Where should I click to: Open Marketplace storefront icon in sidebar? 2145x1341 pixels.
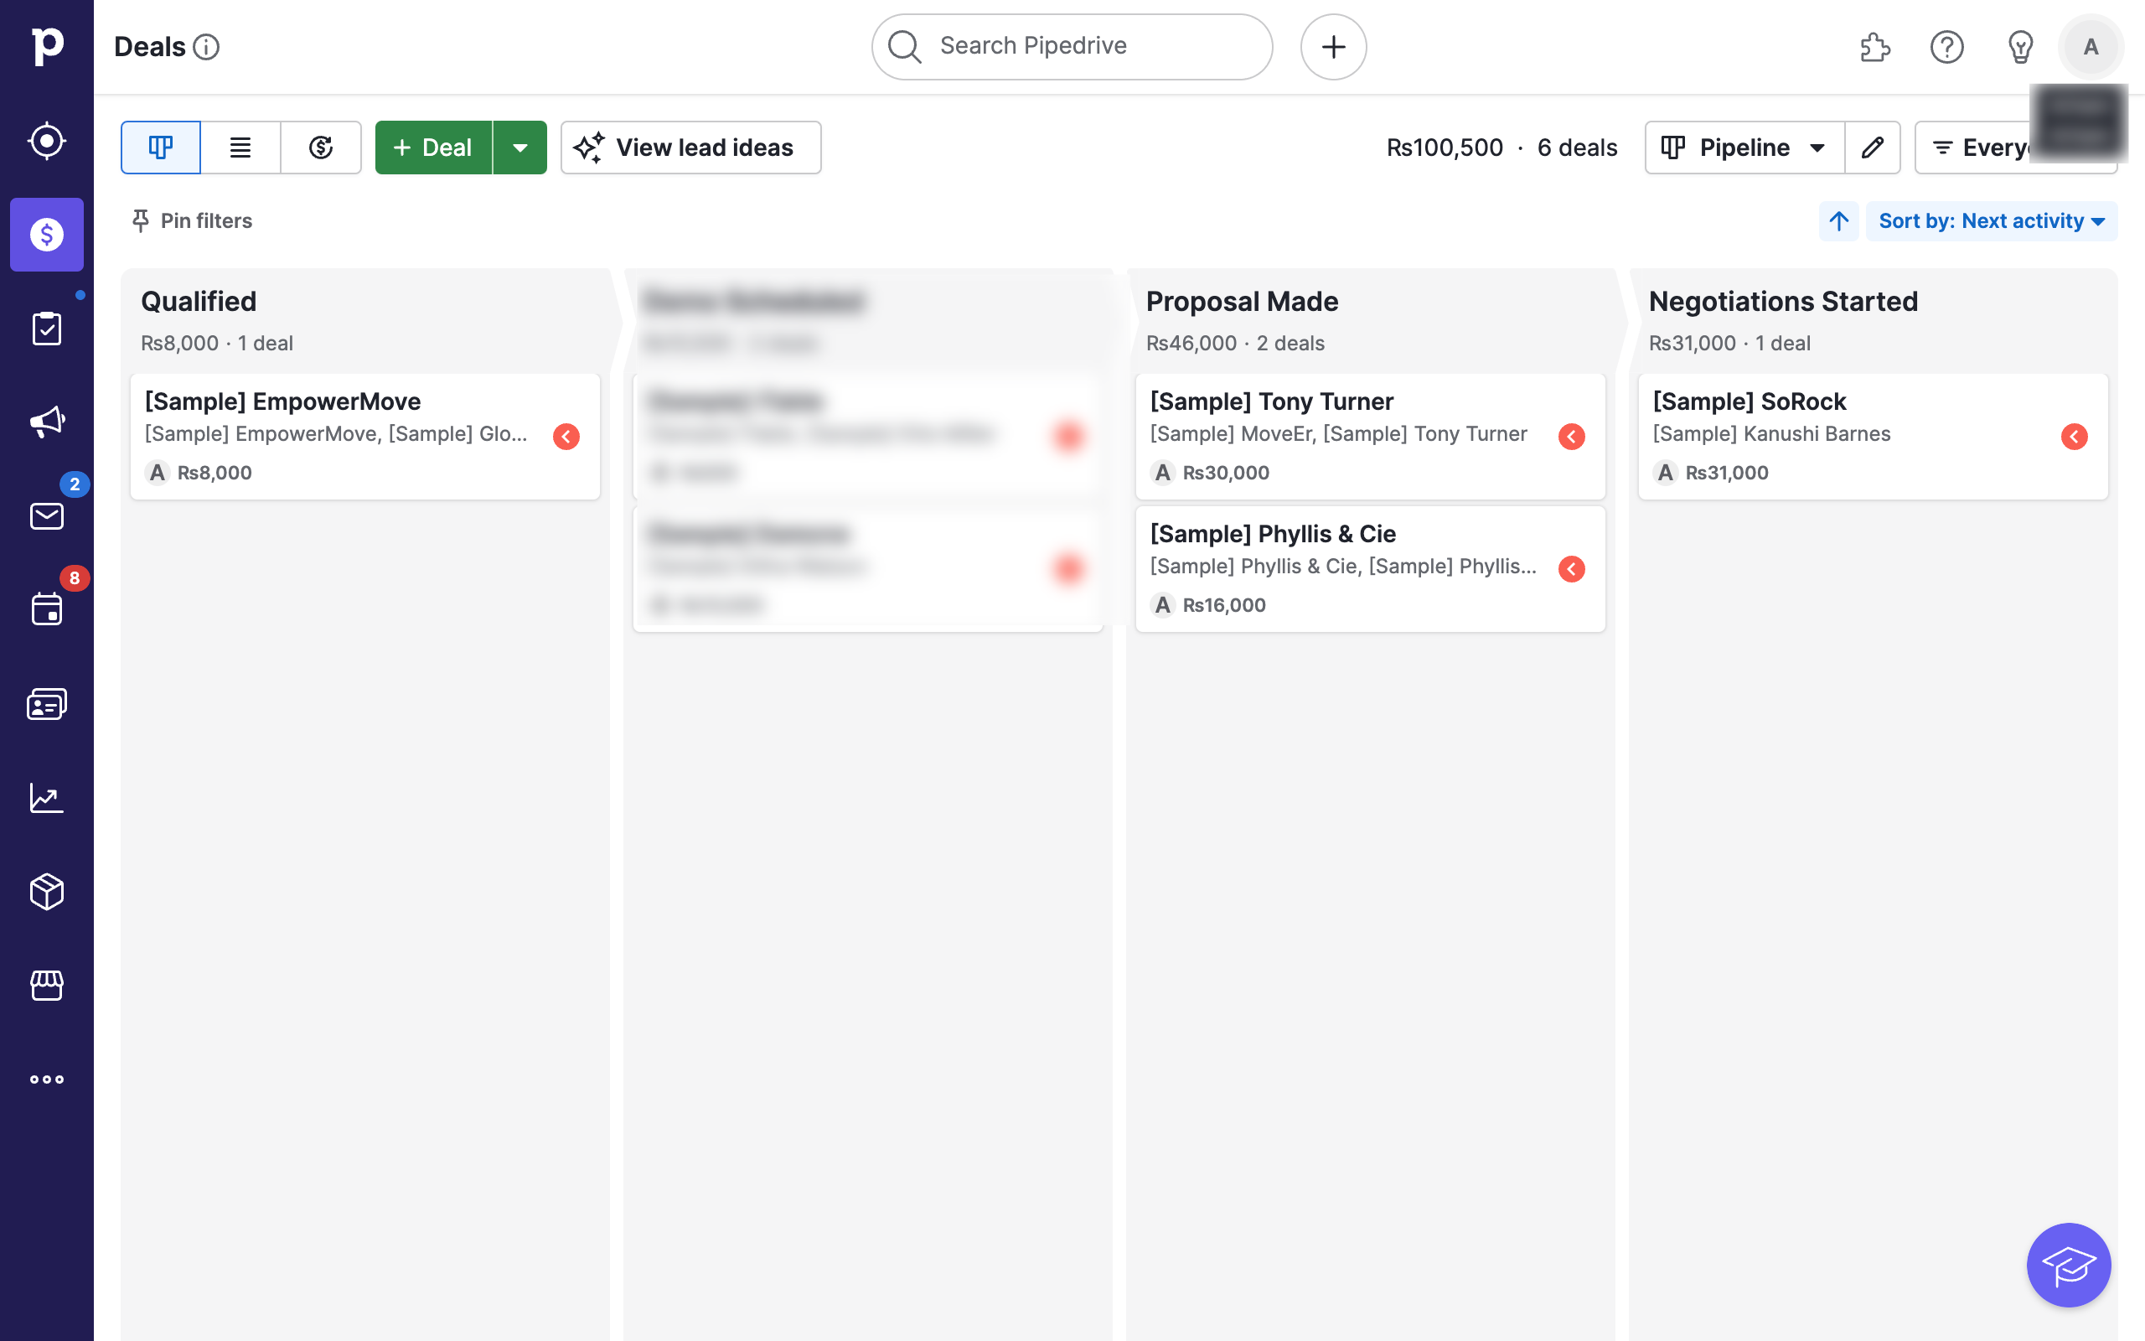pos(46,986)
